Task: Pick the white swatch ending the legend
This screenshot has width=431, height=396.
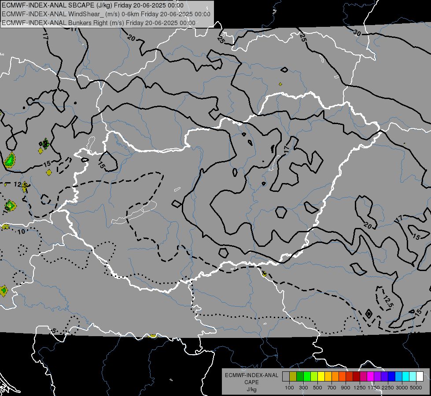Action: click(x=420, y=377)
